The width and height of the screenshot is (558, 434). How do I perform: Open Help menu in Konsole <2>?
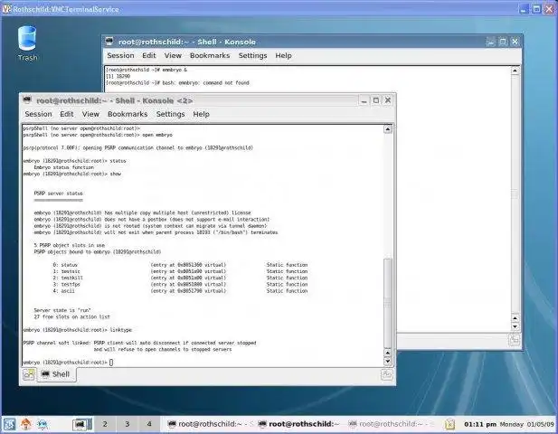click(201, 114)
